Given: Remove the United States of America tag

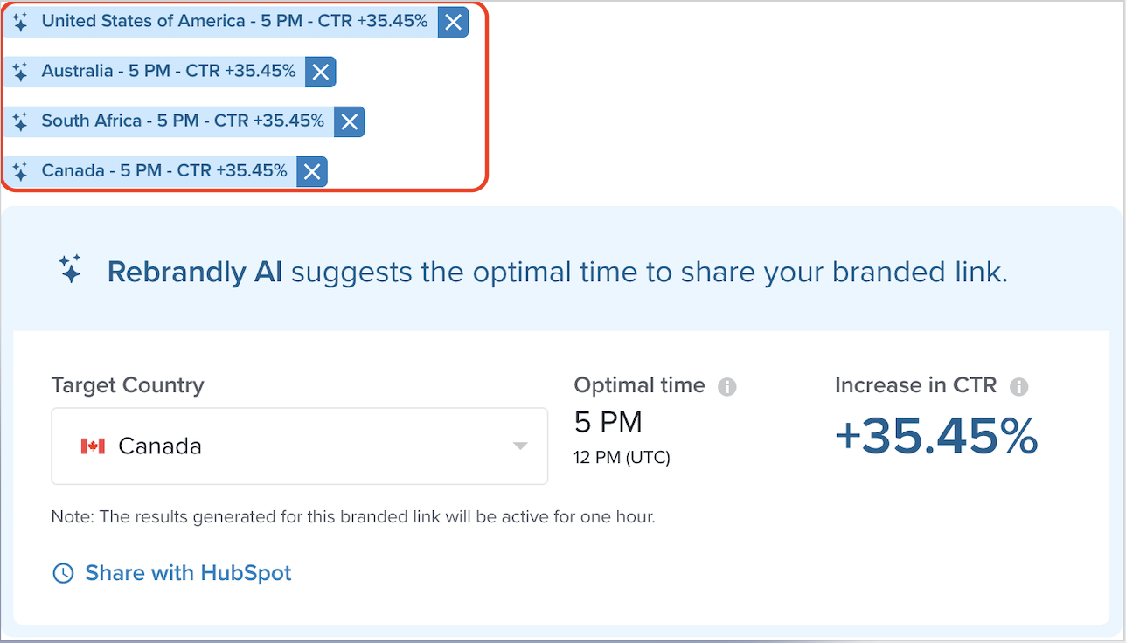Looking at the screenshot, I should [x=453, y=23].
